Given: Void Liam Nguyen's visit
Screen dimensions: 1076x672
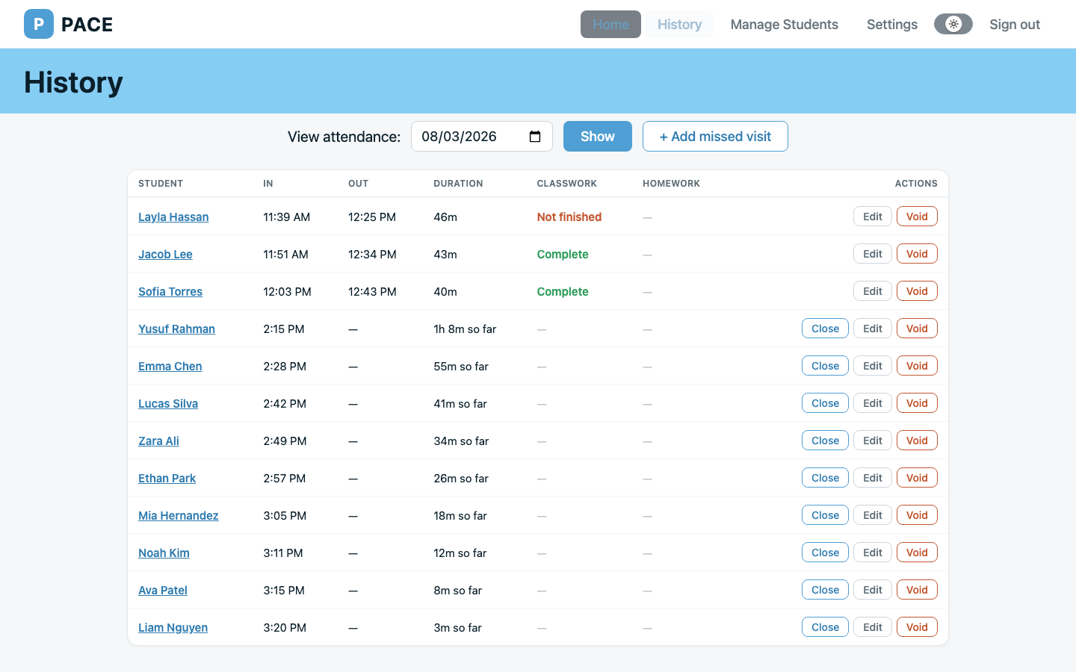Looking at the screenshot, I should click(917, 627).
